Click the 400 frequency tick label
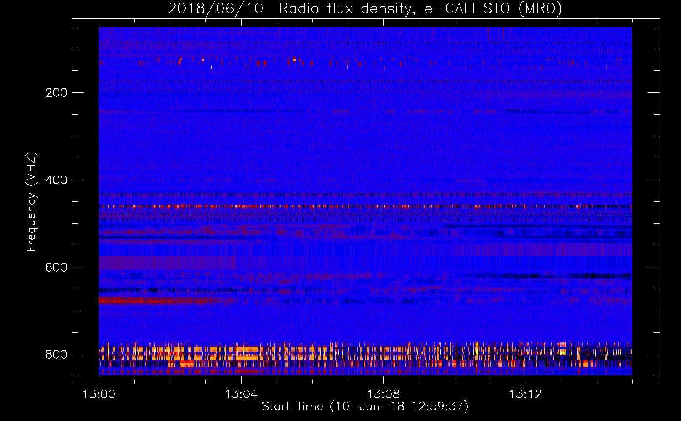This screenshot has width=681, height=421. [56, 180]
